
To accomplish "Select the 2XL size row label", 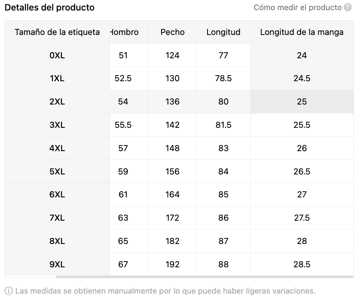I will (57, 102).
